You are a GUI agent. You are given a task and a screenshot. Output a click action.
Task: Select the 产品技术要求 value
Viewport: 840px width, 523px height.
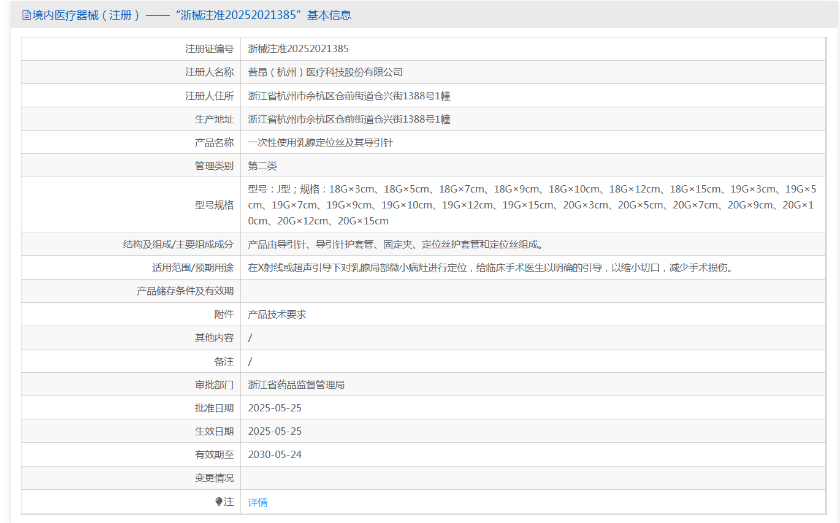277,314
